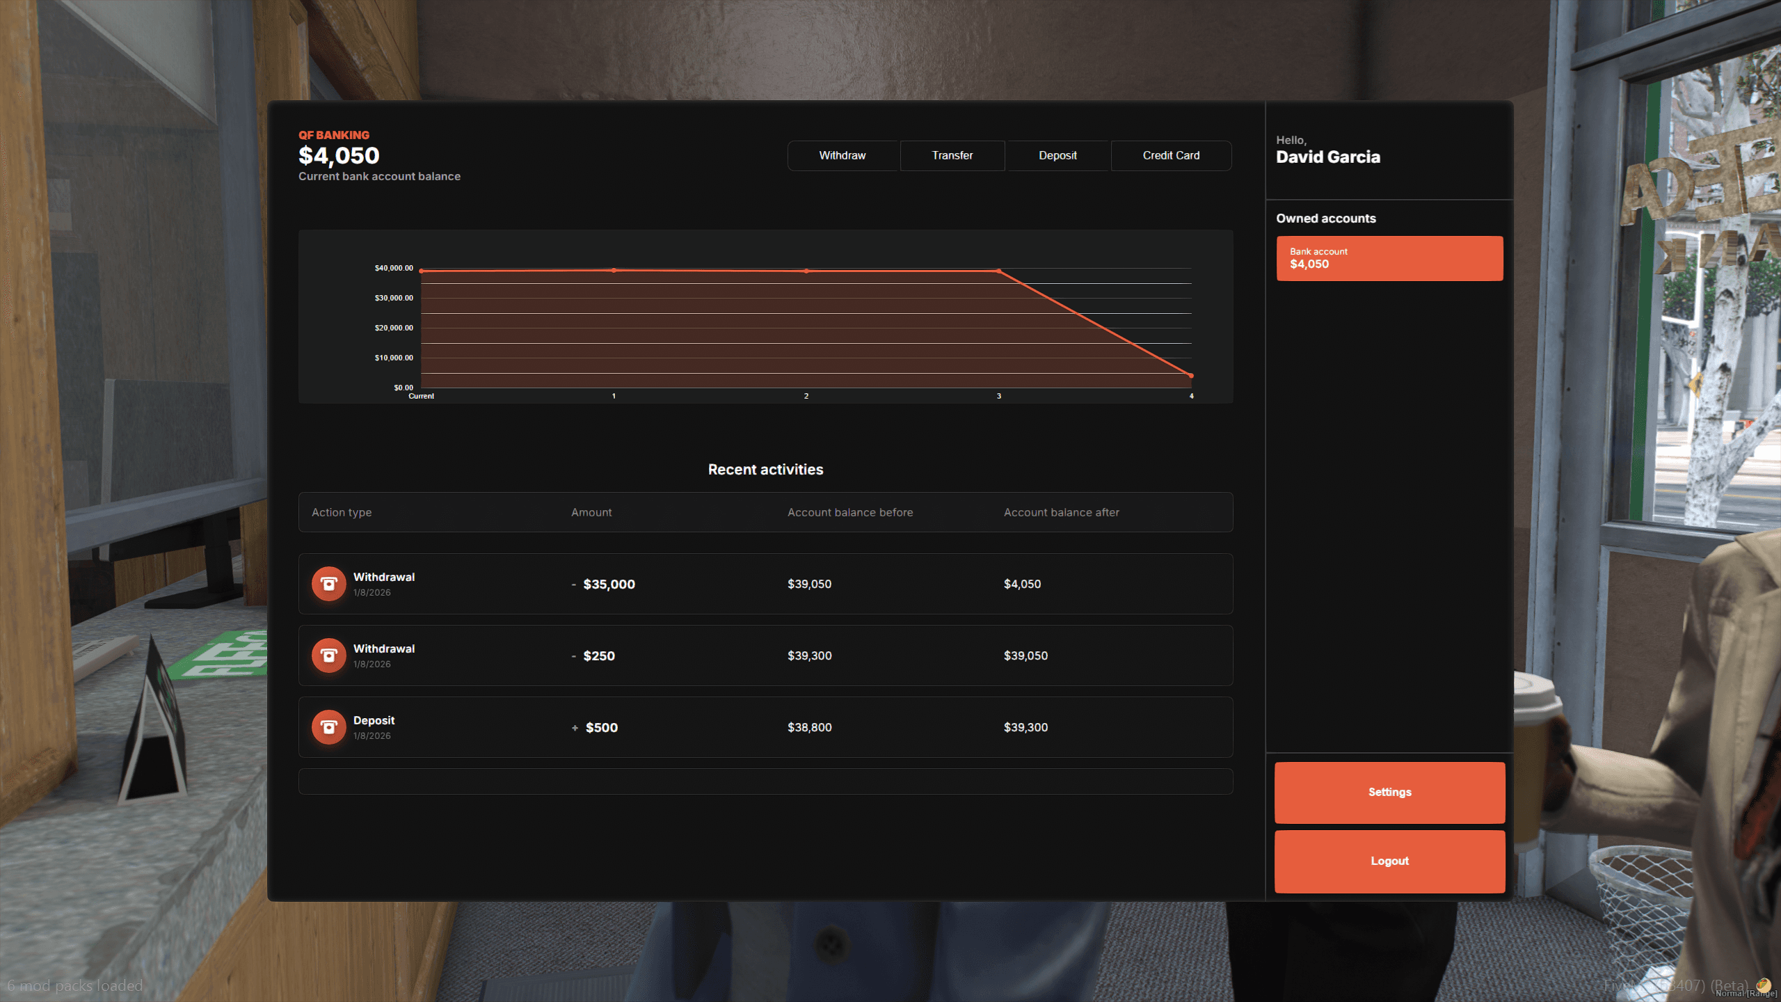Click the 'Action type' column header
Image resolution: width=1781 pixels, height=1002 pixels.
pyautogui.click(x=342, y=512)
